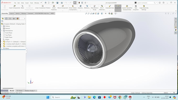Image resolution: width=178 pixels, height=100 pixels.
Task: Open Linear Component Pattern tool
Action: pyautogui.click(x=43, y=7)
